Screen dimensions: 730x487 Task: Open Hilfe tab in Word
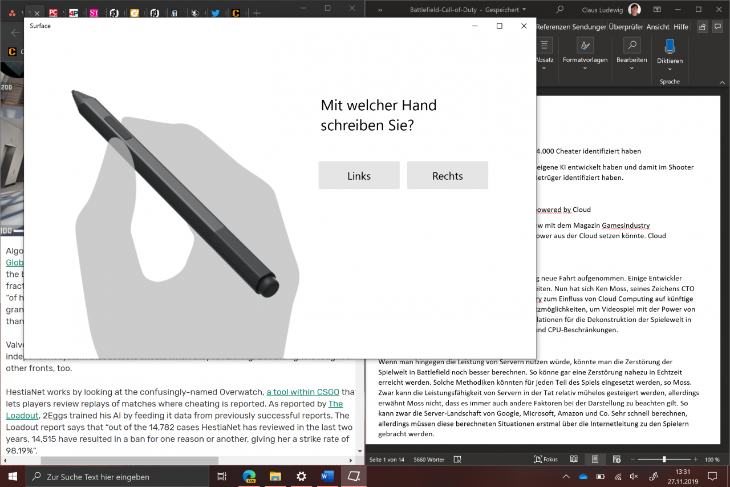(x=681, y=27)
